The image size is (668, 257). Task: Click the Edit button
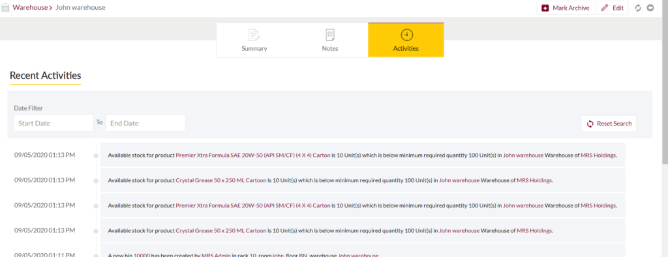(612, 8)
